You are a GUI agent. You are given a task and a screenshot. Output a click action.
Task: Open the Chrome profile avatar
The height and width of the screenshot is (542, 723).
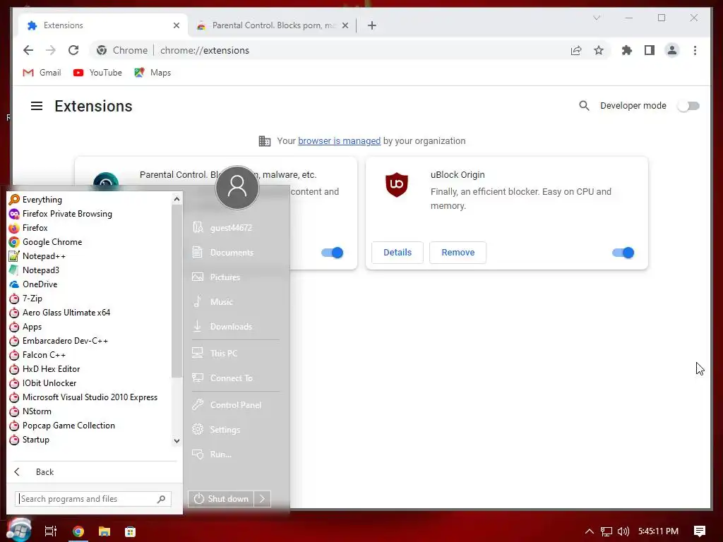[672, 50]
